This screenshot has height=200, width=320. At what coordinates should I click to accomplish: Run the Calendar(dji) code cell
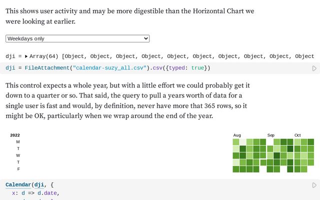coord(314,185)
